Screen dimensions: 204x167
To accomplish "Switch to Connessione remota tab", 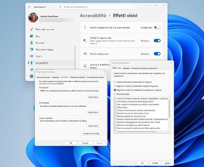I will point(95,77).
